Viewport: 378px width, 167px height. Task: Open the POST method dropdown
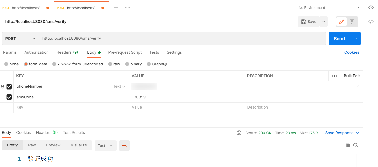[x=20, y=38]
